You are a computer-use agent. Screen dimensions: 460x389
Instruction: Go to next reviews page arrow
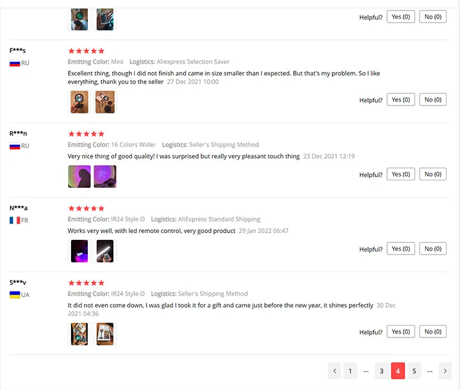(445, 371)
